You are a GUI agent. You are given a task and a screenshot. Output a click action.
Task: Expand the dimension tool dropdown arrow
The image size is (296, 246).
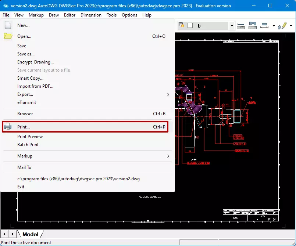[x=274, y=26]
